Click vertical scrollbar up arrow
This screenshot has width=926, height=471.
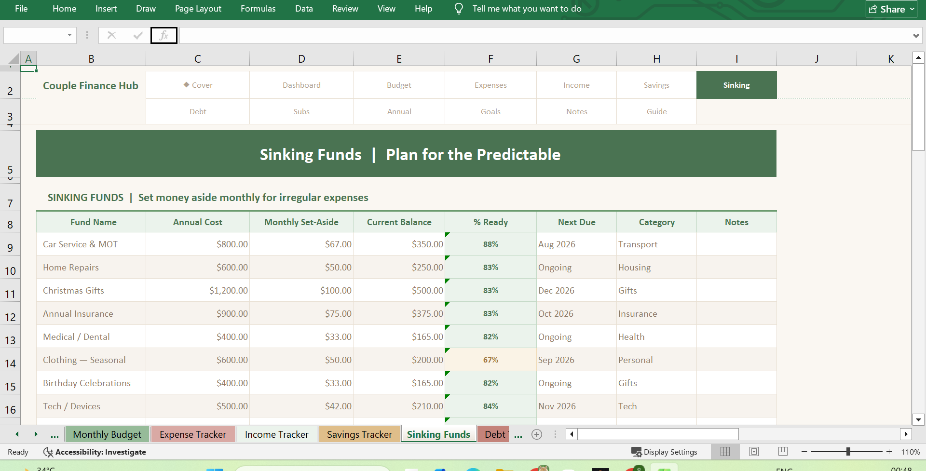(918, 58)
